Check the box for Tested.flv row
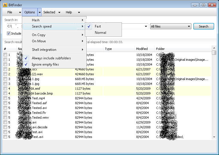 tap(5, 113)
